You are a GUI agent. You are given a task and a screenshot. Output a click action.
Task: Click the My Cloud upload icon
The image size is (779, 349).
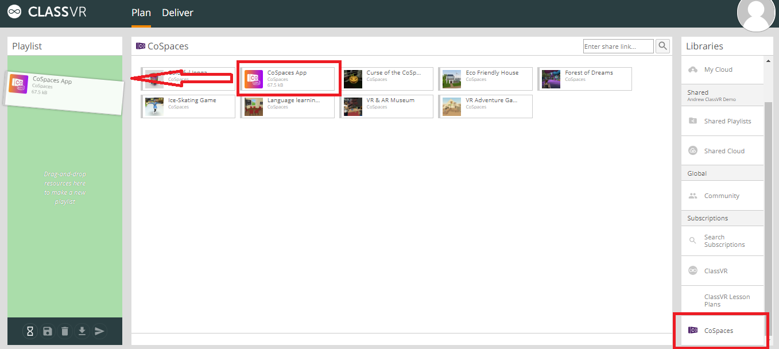(693, 69)
